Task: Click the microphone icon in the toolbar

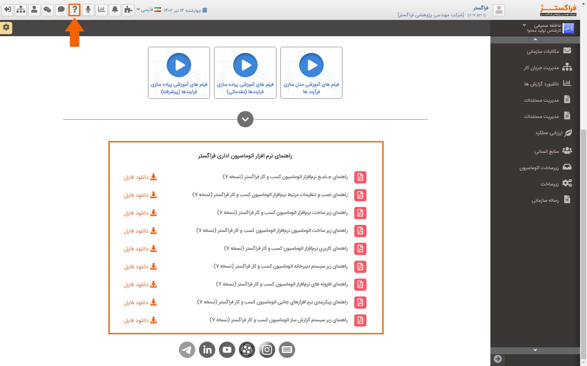Action: point(88,10)
